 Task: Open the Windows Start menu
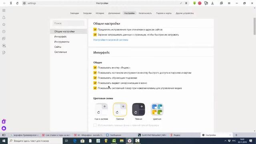click(x=4, y=141)
